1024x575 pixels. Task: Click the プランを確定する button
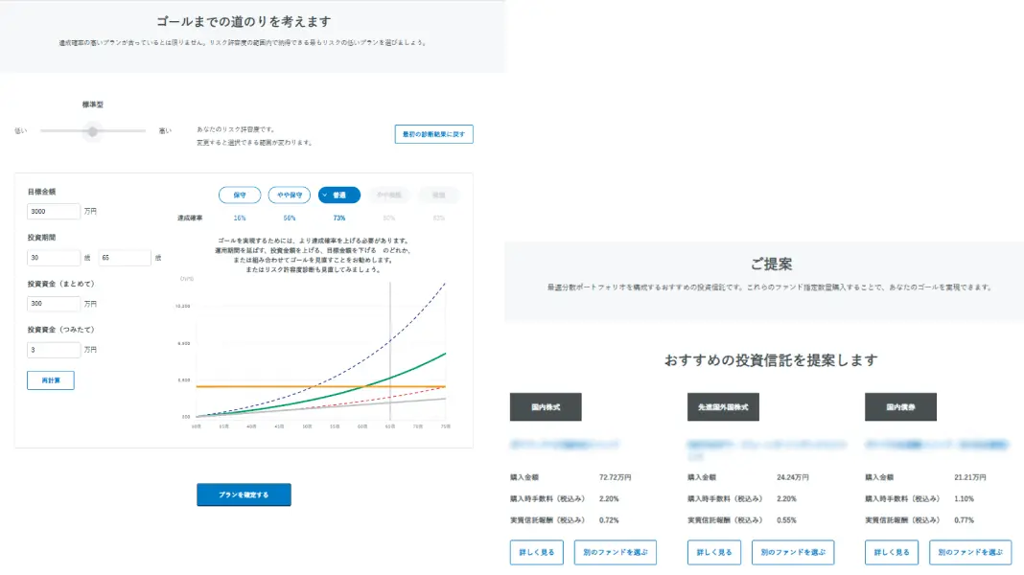tap(244, 494)
